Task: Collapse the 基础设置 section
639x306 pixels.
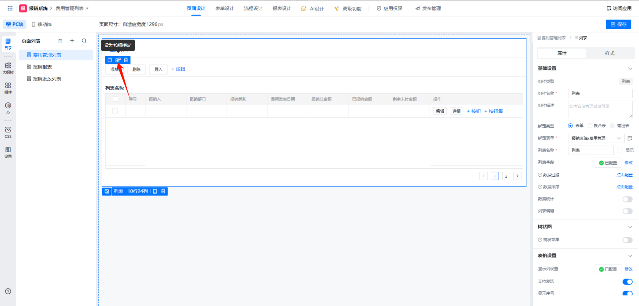Action: (x=630, y=68)
